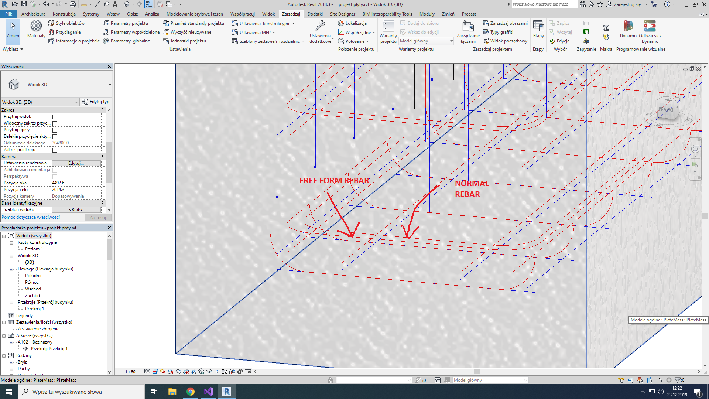
Task: Click the PRAWO ViewCube face
Action: 666,110
